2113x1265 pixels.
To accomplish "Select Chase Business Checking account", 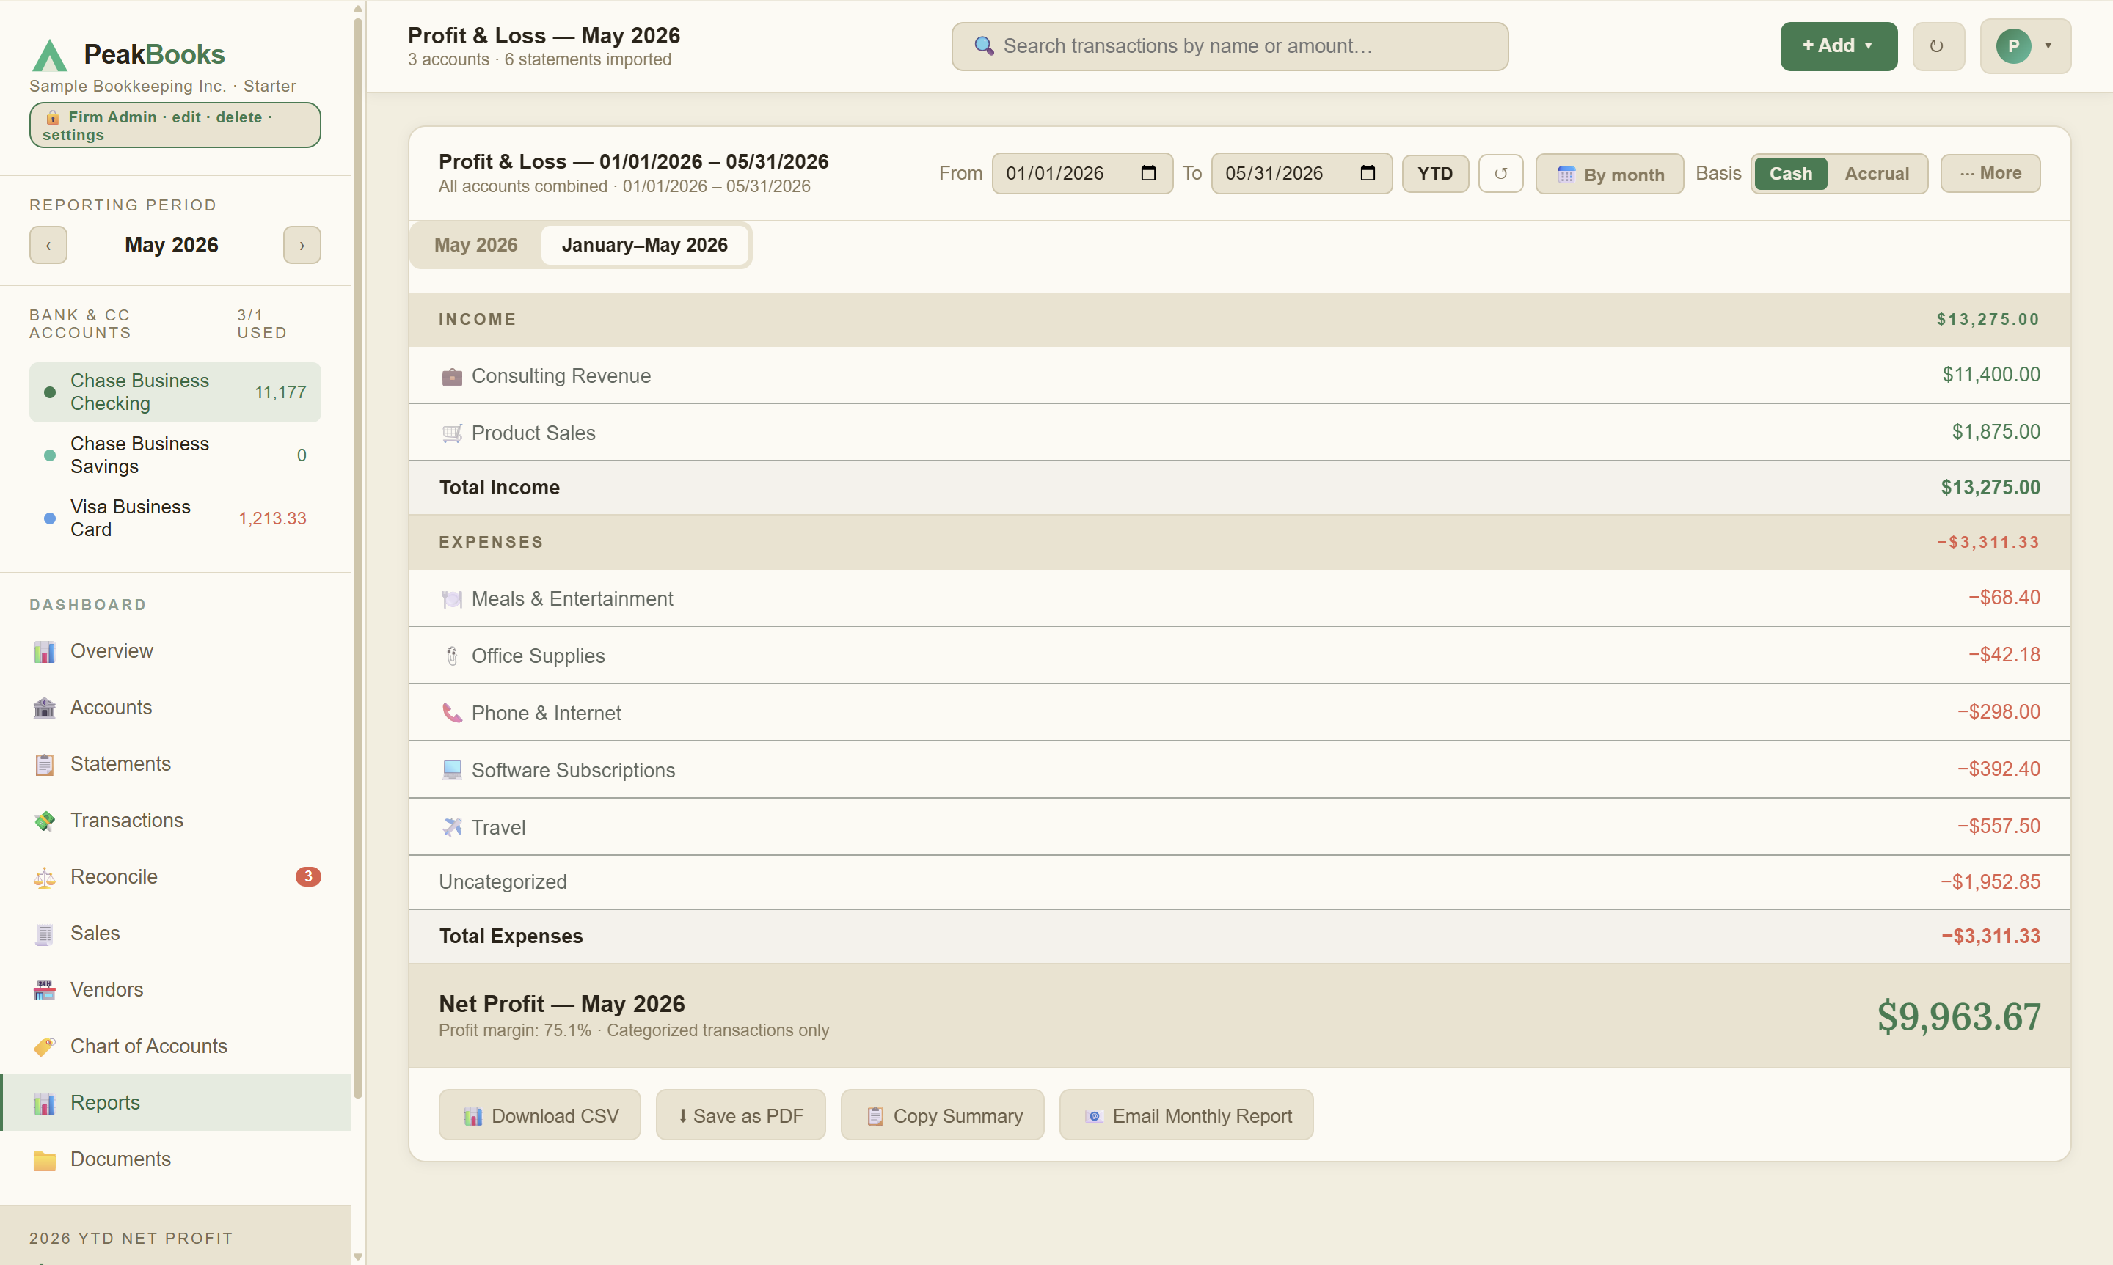I will tap(175, 392).
